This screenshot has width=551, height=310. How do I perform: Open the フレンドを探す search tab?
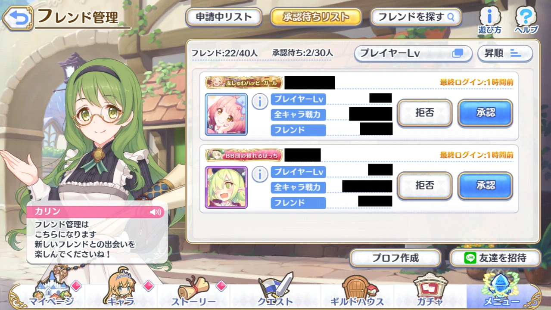pos(416,17)
